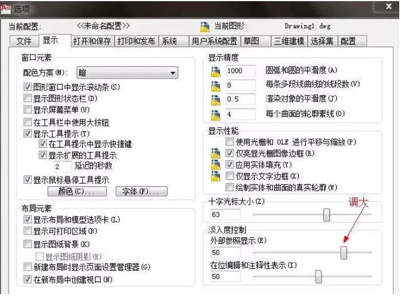Click the drawing icon beside 渲染对象的平滑度

216,99
